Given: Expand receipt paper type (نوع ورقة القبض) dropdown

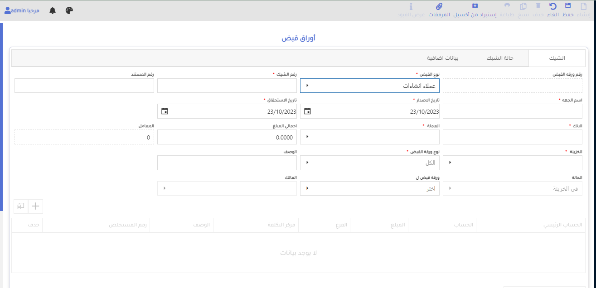Looking at the screenshot, I should click(307, 163).
